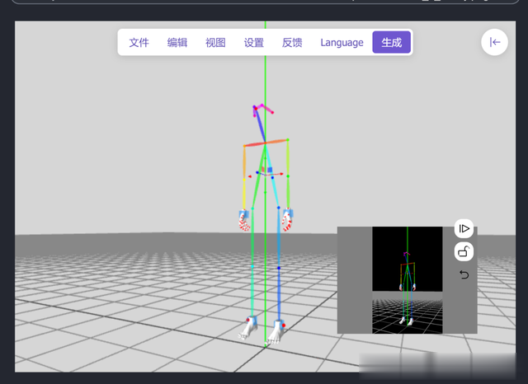The image size is (528, 384).
Task: Toggle the unlock icon beside the preview
Action: [464, 251]
